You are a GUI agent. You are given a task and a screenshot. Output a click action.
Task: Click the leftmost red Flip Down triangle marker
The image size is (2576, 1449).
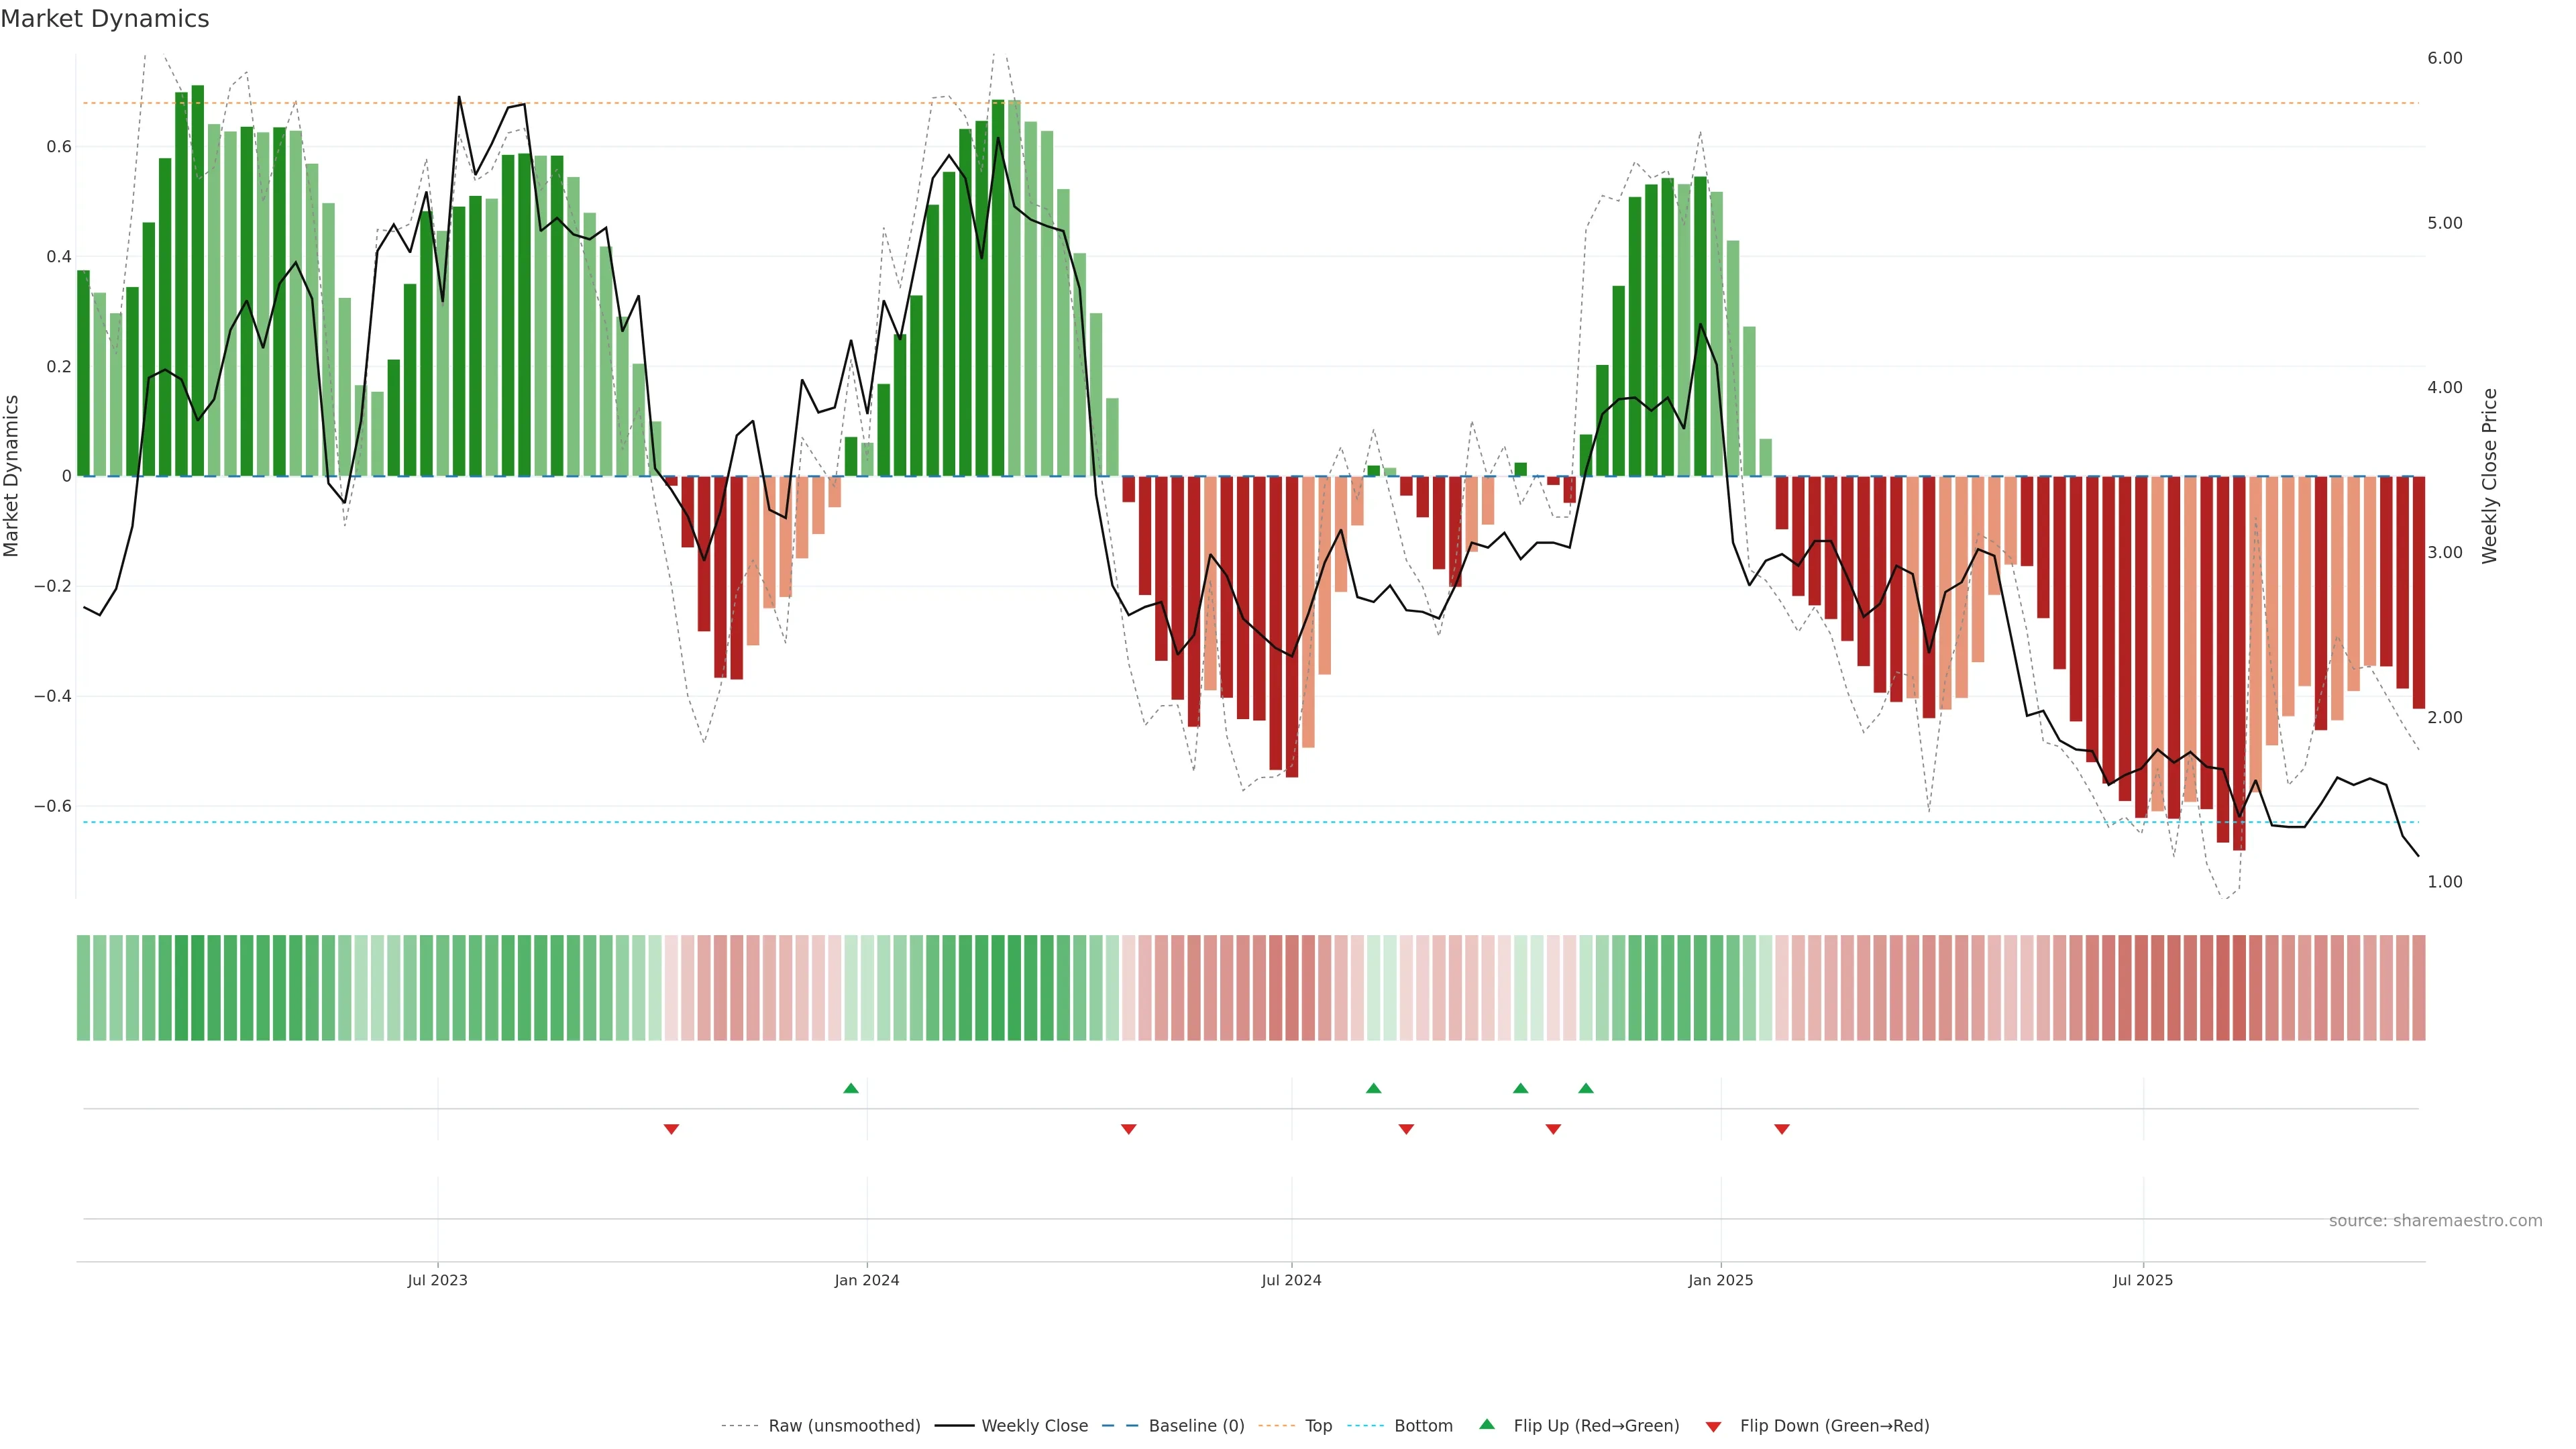point(671,1129)
